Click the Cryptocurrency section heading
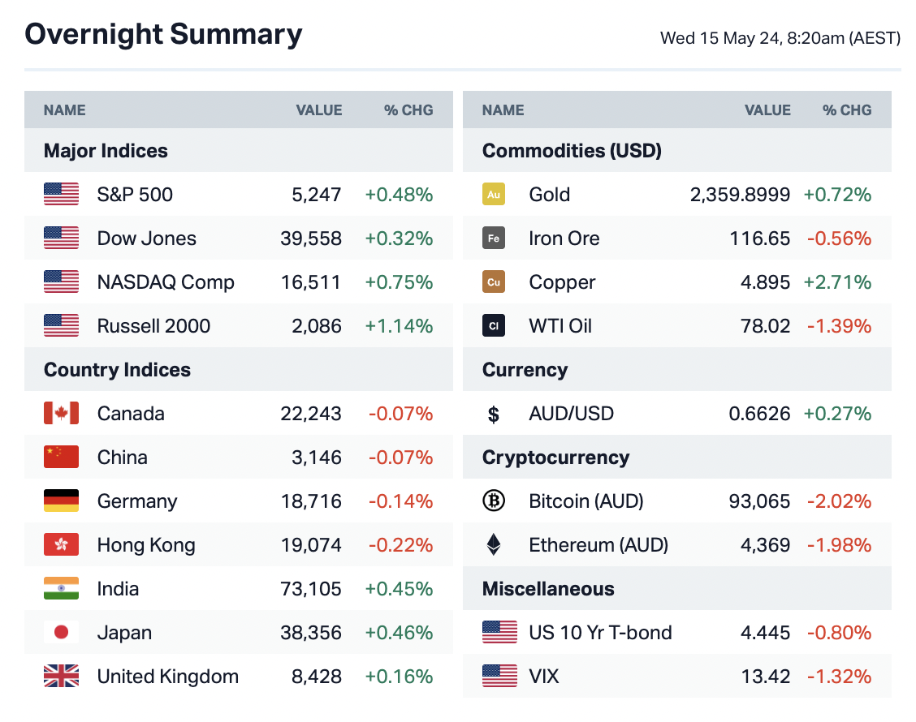 coord(555,458)
